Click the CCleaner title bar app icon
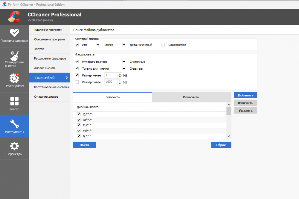Screen dimensions: 299x199 pos(4,4)
